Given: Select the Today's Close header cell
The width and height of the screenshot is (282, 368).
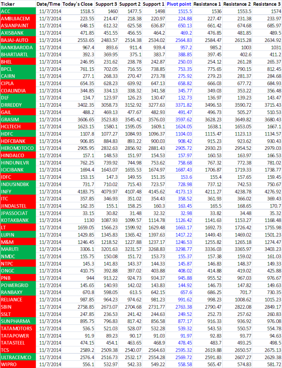Looking at the screenshot, I should coord(78,4).
